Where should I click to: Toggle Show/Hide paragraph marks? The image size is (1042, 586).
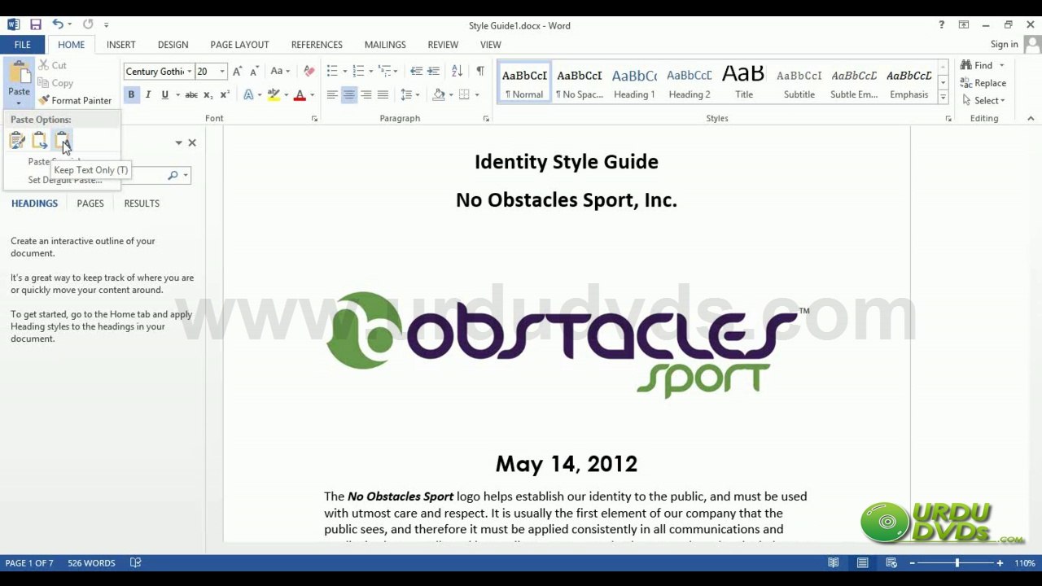pos(480,72)
